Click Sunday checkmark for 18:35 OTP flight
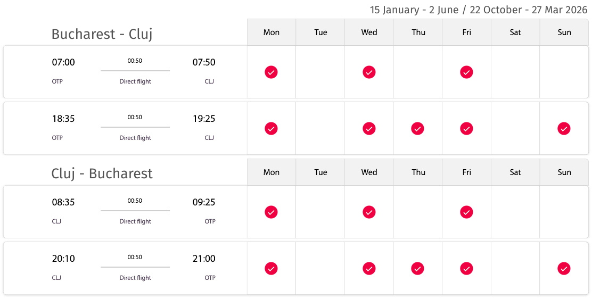 [564, 129]
